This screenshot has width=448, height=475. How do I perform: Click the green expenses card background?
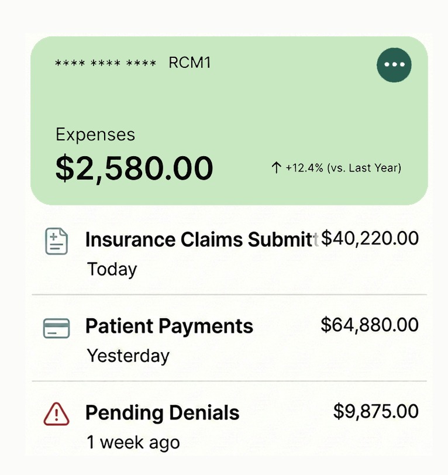tap(263, 111)
